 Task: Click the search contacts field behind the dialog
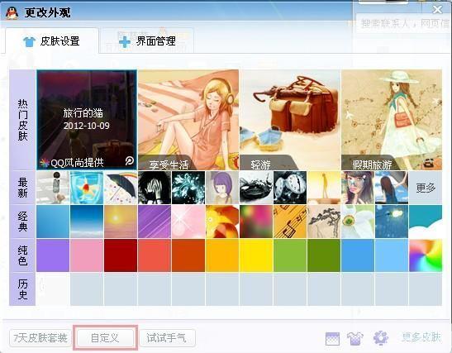(403, 22)
